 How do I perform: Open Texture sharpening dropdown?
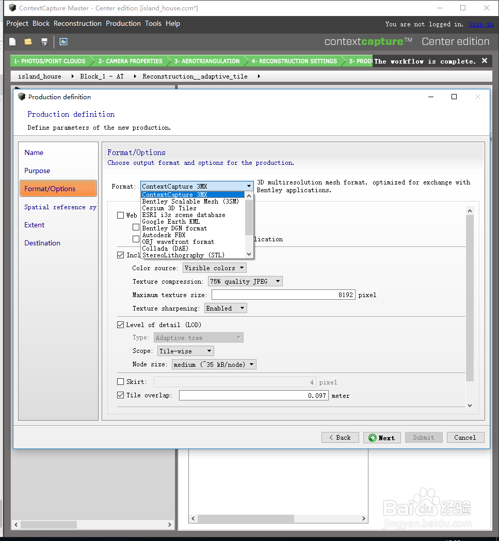coord(226,308)
